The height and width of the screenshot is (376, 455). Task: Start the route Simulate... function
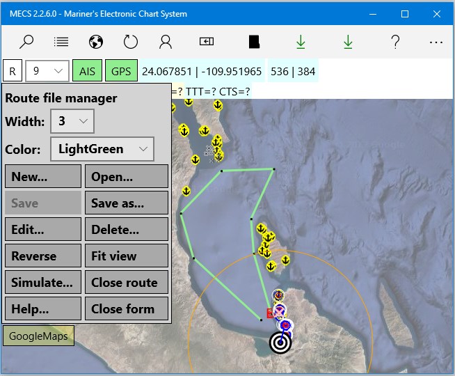[x=43, y=282]
